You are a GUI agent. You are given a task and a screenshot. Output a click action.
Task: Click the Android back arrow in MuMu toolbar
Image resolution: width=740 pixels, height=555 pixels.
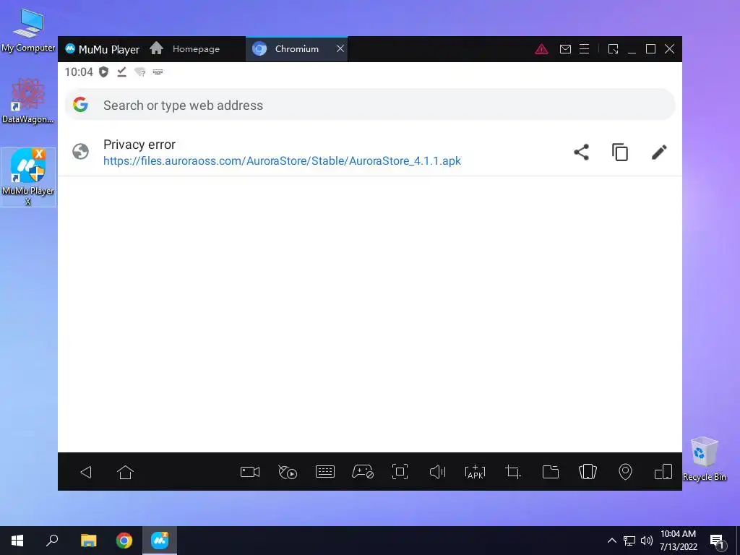pyautogui.click(x=86, y=472)
